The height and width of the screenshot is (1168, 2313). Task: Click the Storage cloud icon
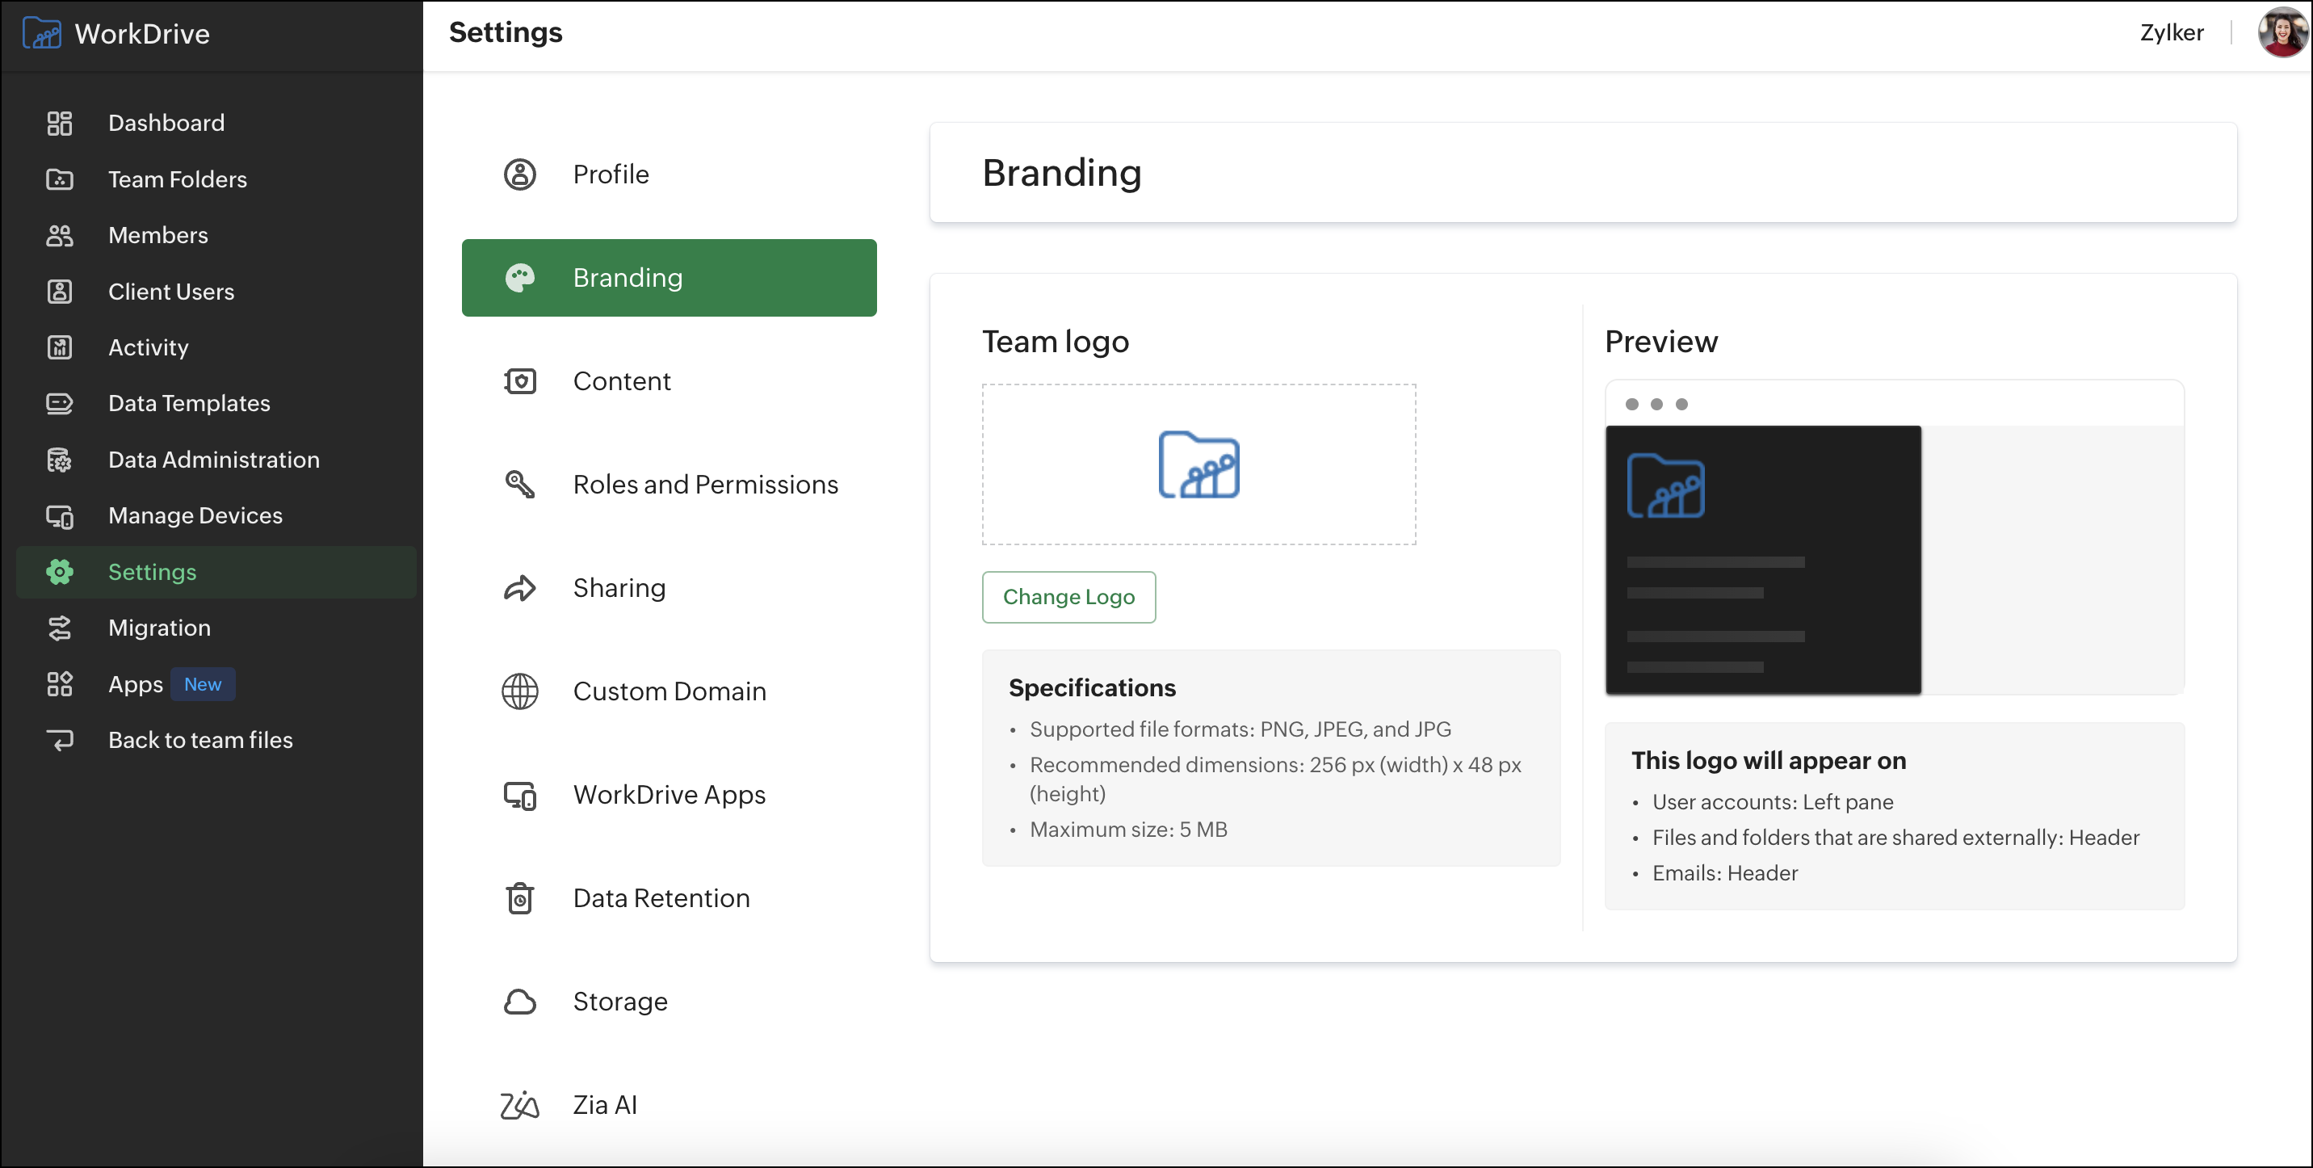[x=520, y=1001]
